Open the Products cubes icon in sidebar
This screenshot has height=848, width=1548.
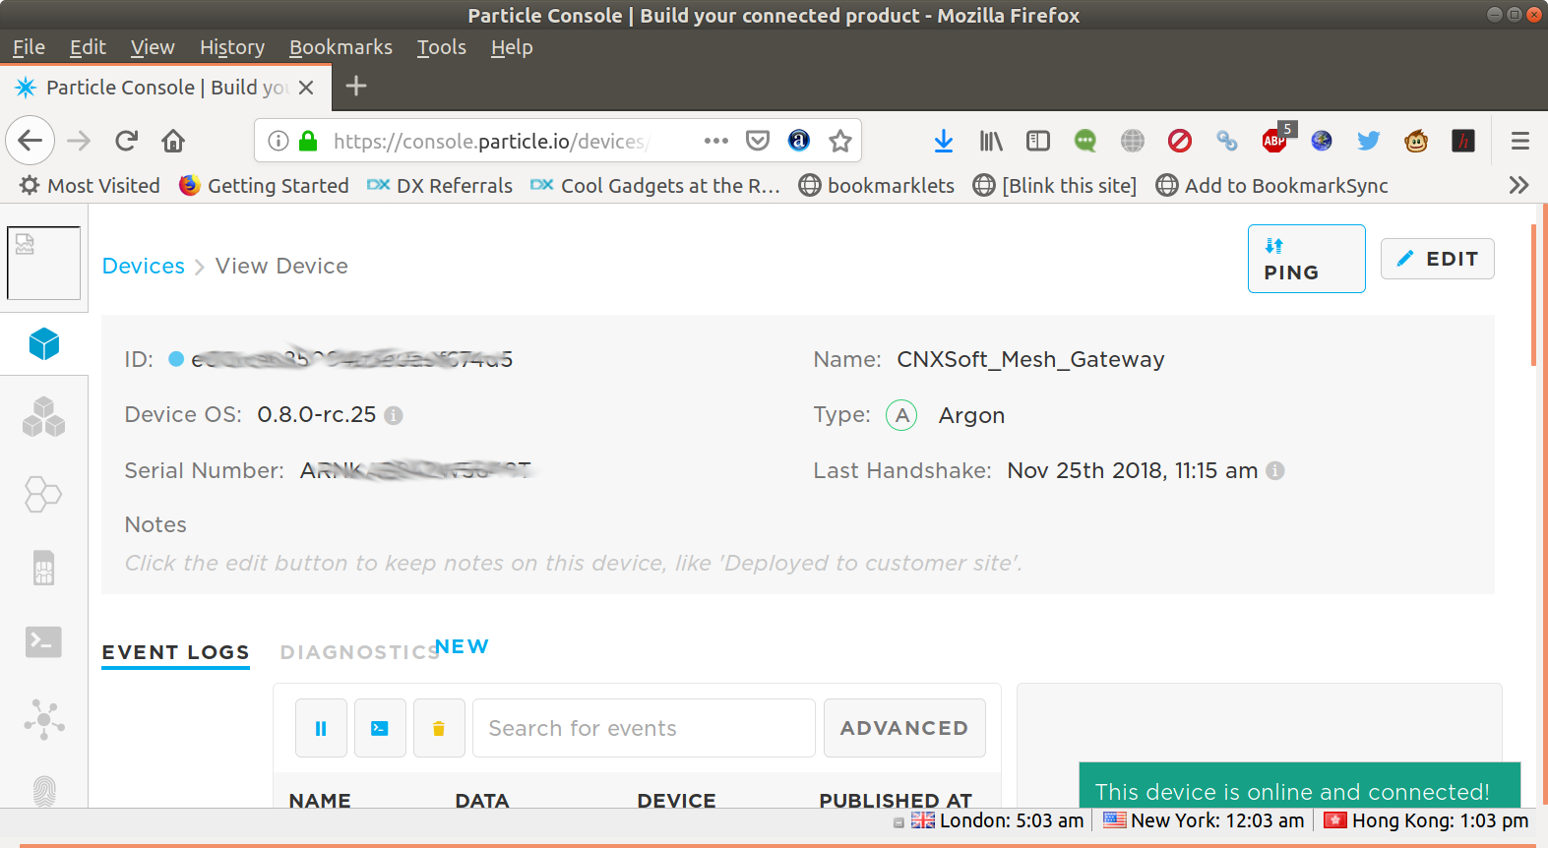point(44,417)
